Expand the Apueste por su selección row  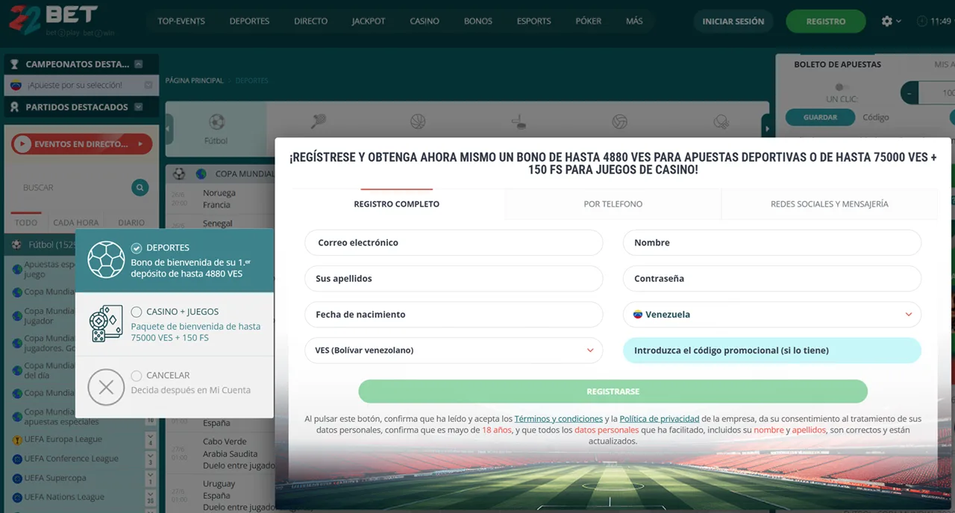148,86
